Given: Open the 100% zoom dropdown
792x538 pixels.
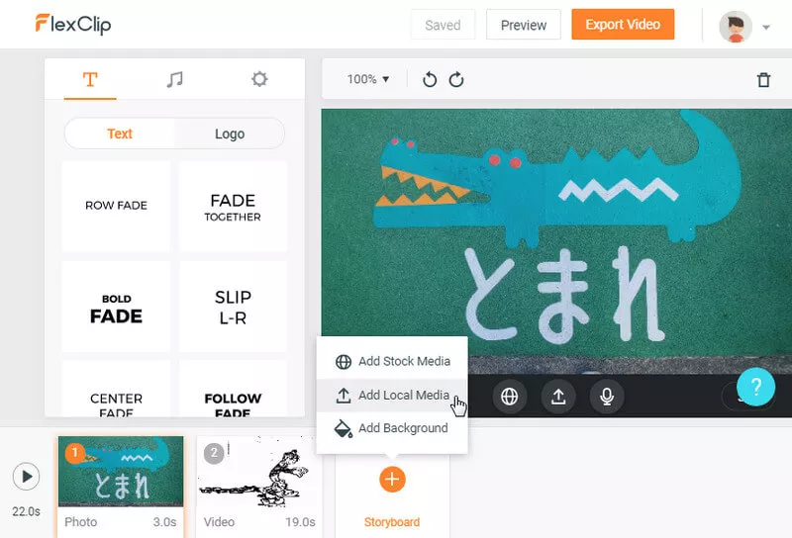Looking at the screenshot, I should click(x=368, y=79).
